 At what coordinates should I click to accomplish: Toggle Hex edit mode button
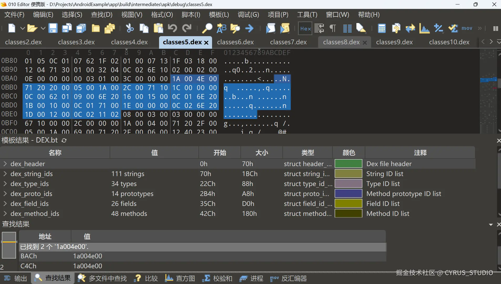(305, 28)
